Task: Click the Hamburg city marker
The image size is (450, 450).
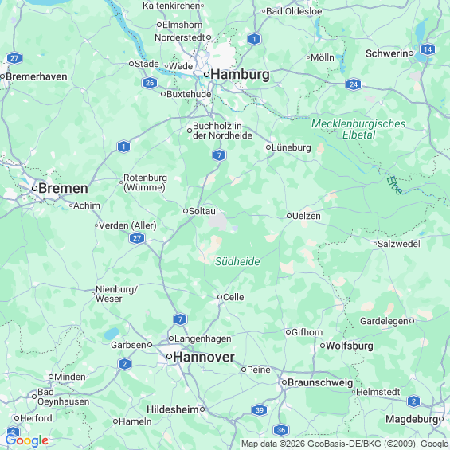Action: pos(206,75)
